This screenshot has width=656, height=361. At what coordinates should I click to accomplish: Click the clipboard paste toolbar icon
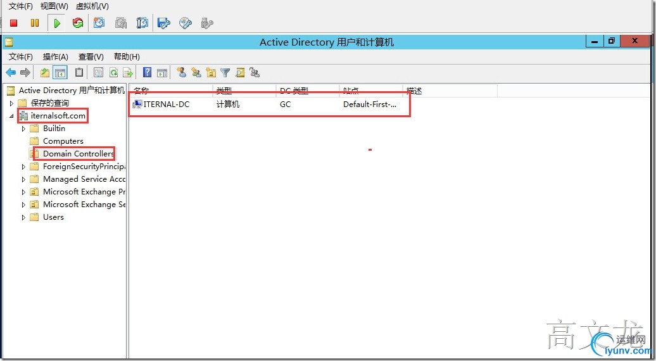tap(79, 72)
